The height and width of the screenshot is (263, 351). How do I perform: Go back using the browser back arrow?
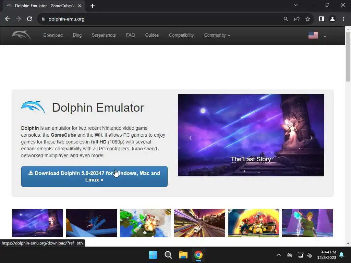(x=8, y=19)
